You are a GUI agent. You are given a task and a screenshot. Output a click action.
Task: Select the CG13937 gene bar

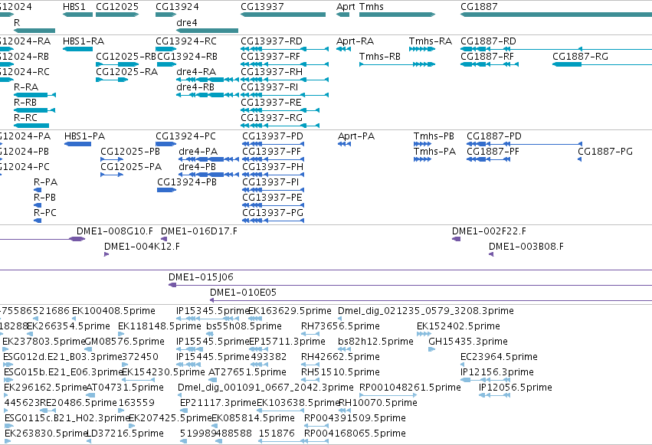tap(283, 15)
